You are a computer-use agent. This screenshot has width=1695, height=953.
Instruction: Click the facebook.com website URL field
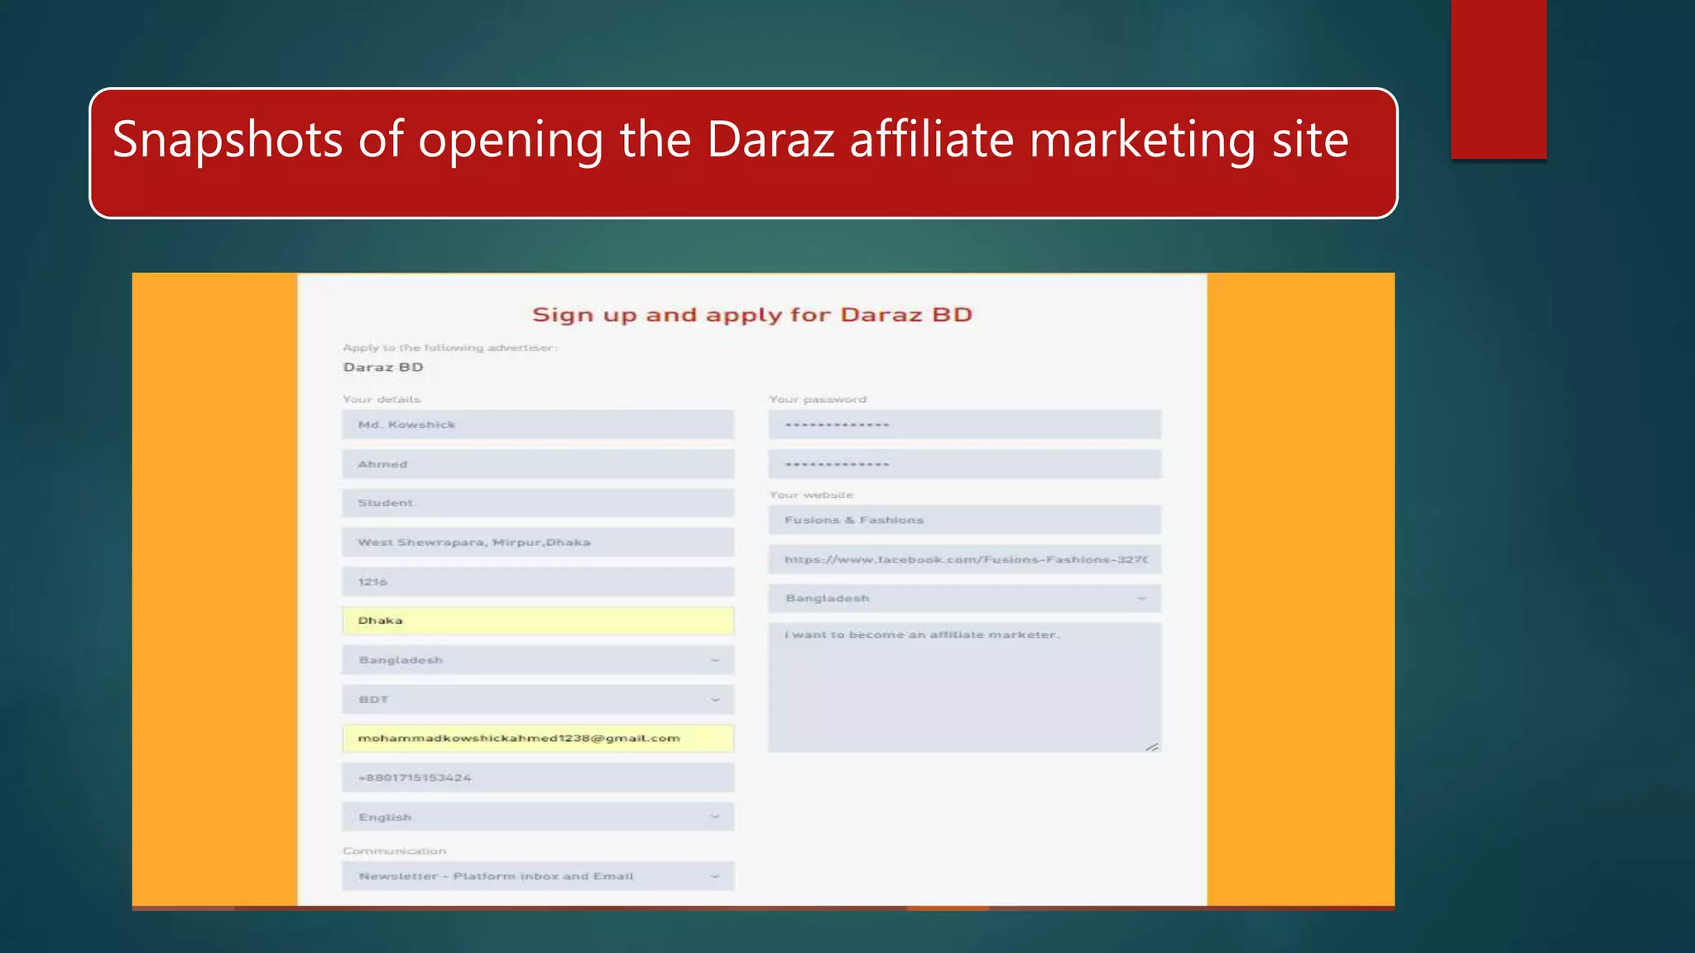(964, 559)
